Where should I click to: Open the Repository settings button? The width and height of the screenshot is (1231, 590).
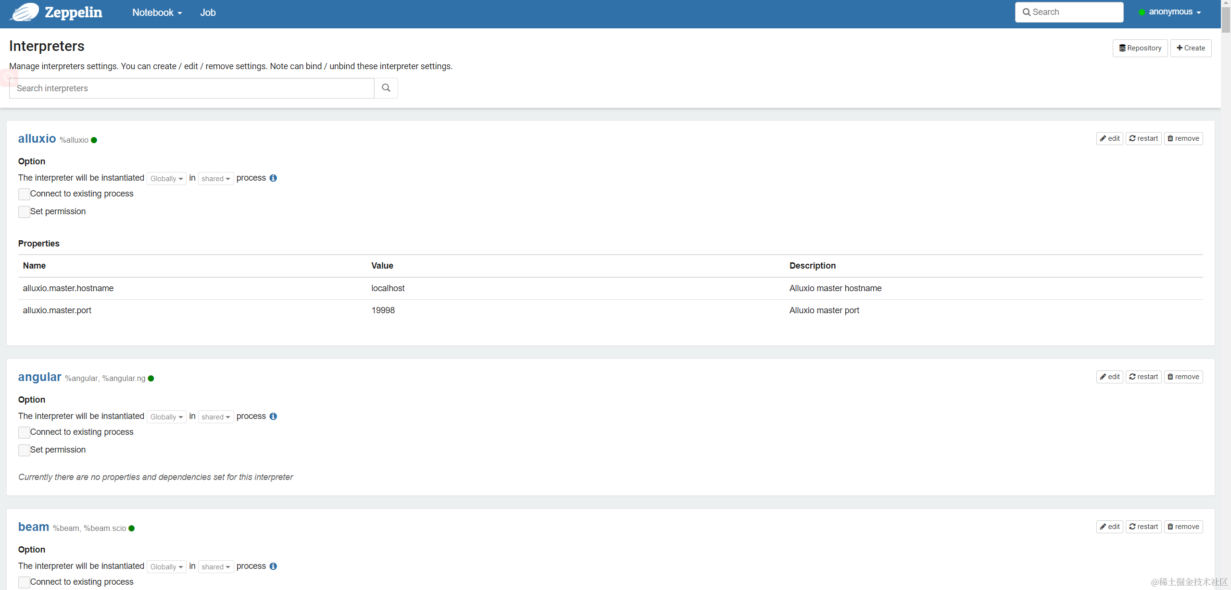coord(1140,48)
